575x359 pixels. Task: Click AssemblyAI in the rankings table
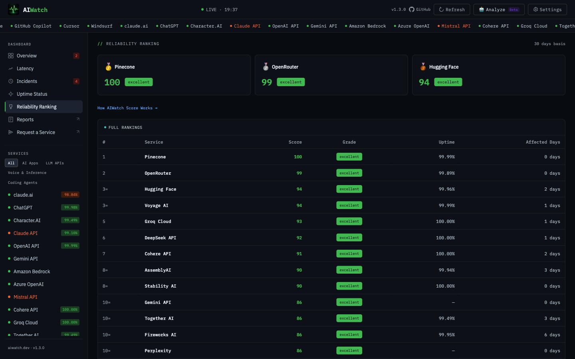click(x=158, y=270)
